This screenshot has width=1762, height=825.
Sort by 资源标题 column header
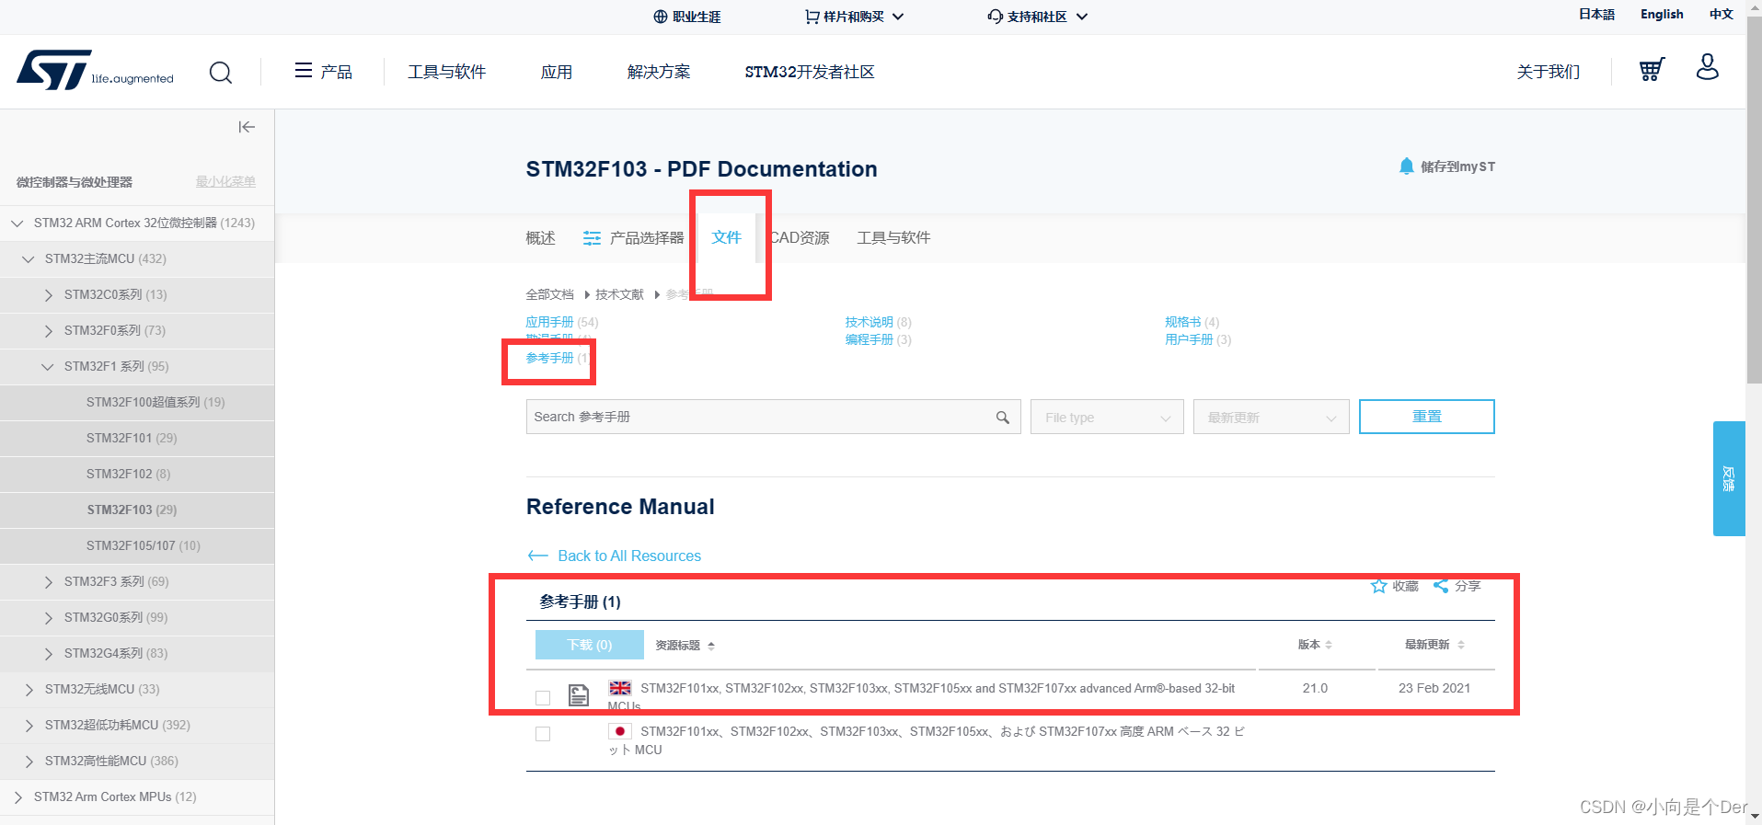685,646
